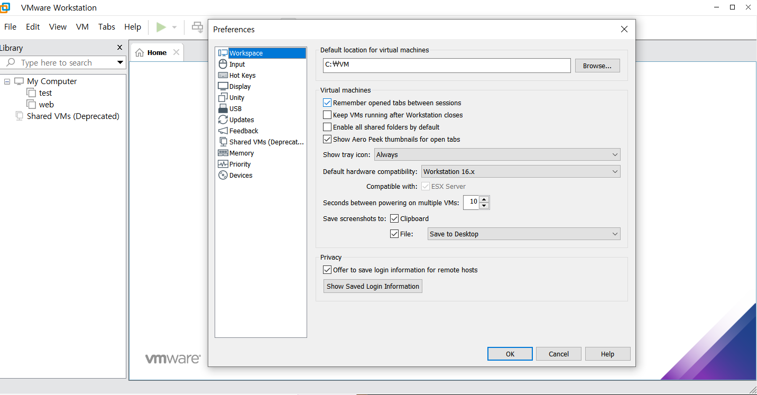Open Power On options dropdown arrow
757x395 pixels.
tap(174, 27)
